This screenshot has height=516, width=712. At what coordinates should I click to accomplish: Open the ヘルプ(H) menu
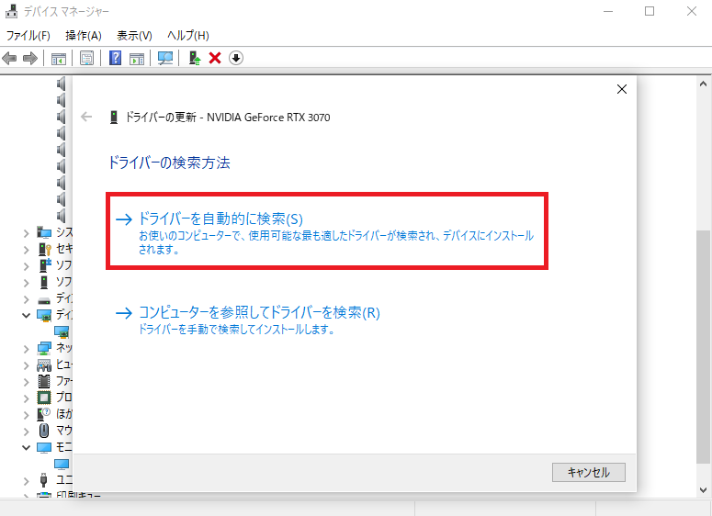[x=188, y=36]
